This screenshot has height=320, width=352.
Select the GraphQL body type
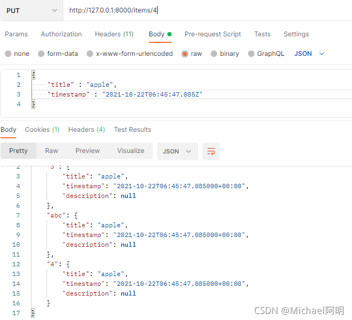click(x=251, y=54)
